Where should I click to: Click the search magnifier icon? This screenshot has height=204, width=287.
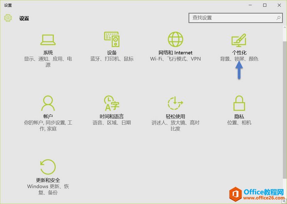[x=278, y=18]
